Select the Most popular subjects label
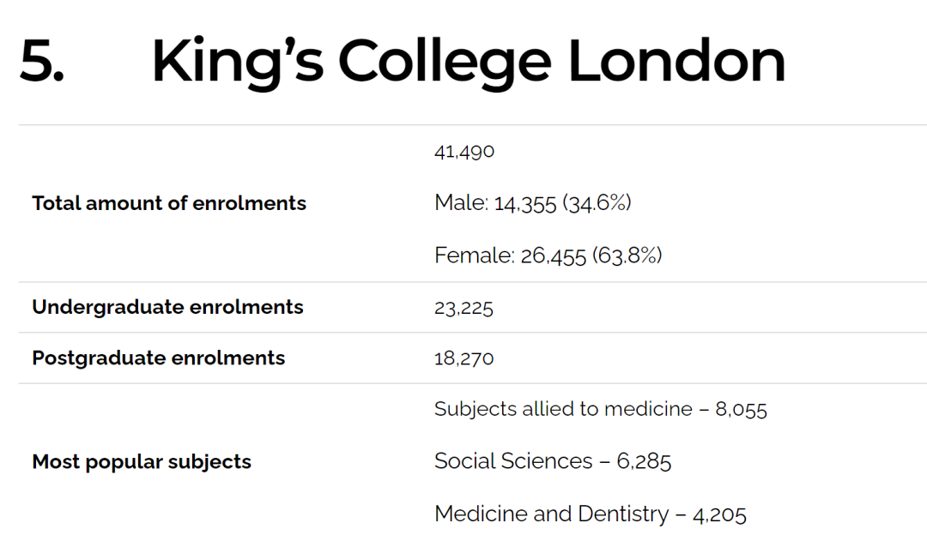The height and width of the screenshot is (553, 927). [142, 462]
